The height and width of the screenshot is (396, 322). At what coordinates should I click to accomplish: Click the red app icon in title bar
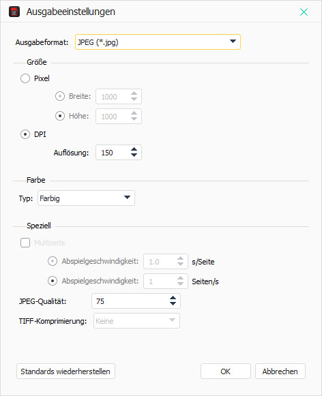tap(14, 12)
